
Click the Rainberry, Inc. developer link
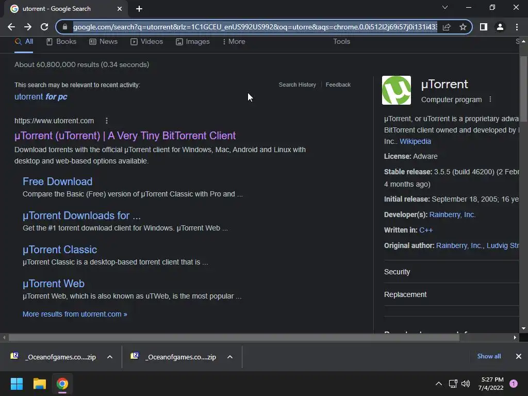452,215
